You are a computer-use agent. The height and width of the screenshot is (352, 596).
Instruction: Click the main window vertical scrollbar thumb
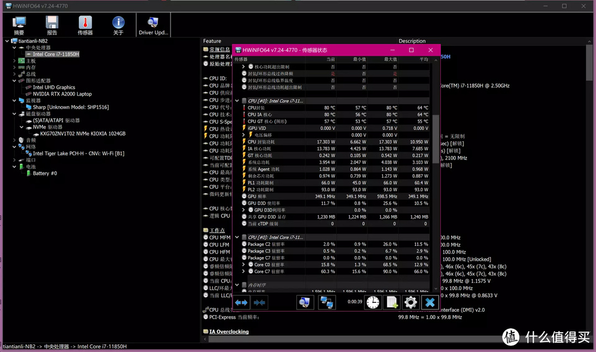pyautogui.click(x=589, y=62)
